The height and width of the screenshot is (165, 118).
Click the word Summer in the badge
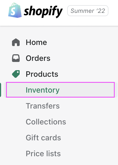(x=82, y=11)
